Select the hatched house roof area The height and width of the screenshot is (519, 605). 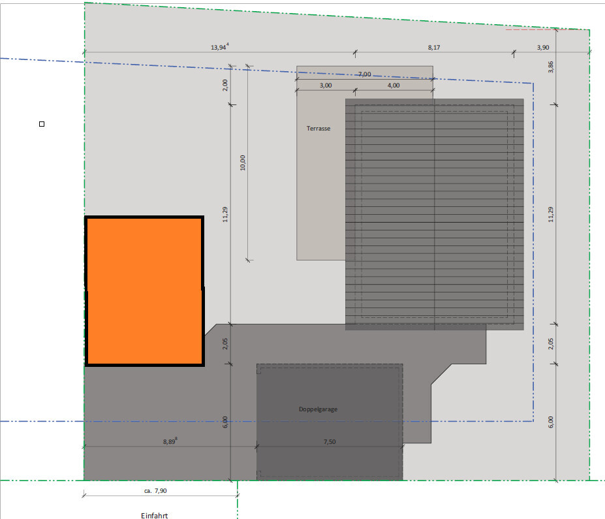coord(434,214)
